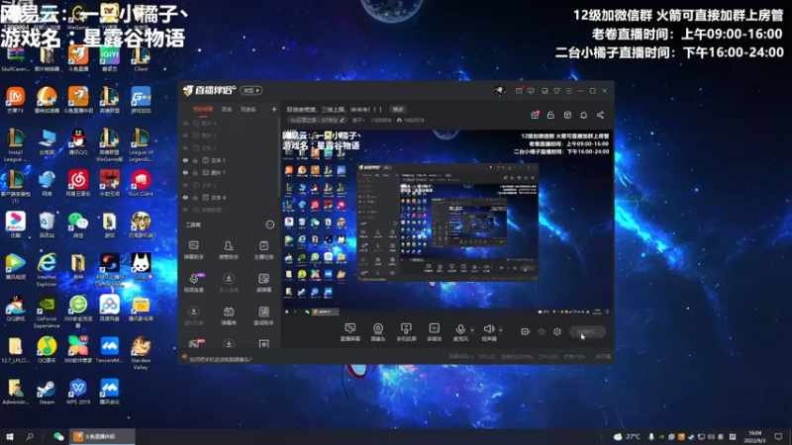Switch to the 我的场景 tab
The image size is (792, 445).
pos(203,109)
